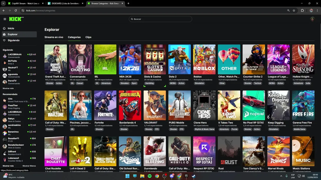Open NBA 2K26 category cover
This screenshot has width=321, height=180.
[130, 59]
